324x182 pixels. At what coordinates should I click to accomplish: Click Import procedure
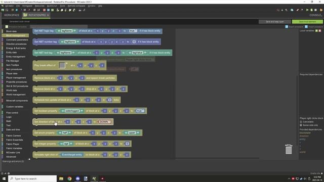(x=314, y=27)
